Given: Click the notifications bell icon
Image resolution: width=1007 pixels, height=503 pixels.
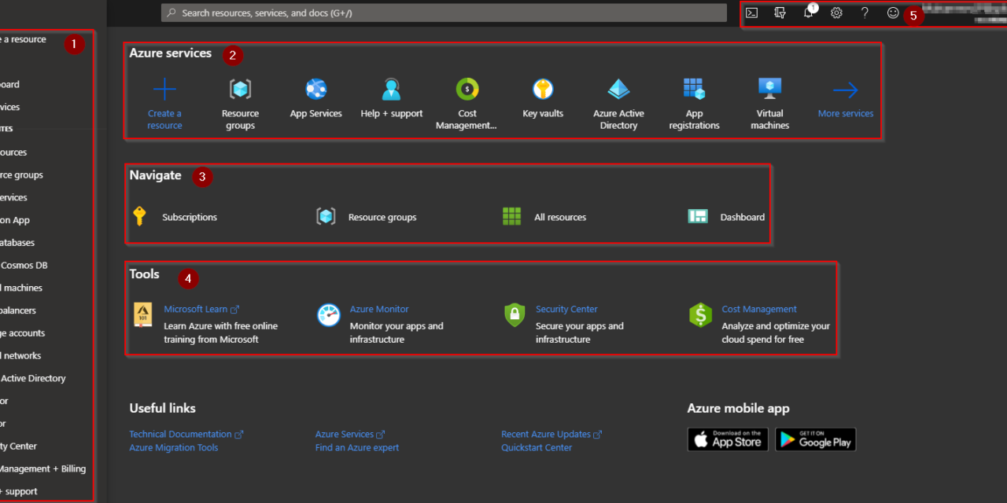Looking at the screenshot, I should pyautogui.click(x=808, y=13).
